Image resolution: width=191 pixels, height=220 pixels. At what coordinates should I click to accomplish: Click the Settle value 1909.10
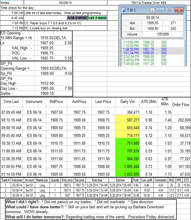[x=47, y=93]
